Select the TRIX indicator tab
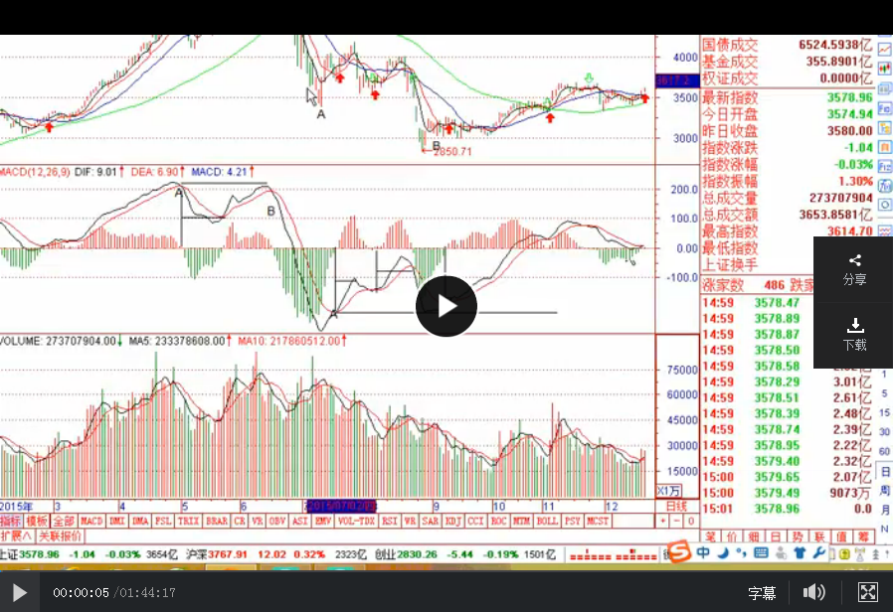The height and width of the screenshot is (612, 893). click(189, 521)
